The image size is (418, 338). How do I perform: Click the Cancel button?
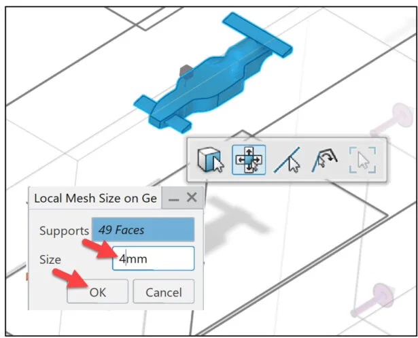[x=164, y=291]
